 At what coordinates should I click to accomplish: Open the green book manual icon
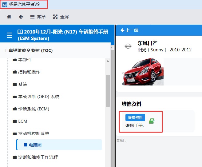[x=152, y=121]
